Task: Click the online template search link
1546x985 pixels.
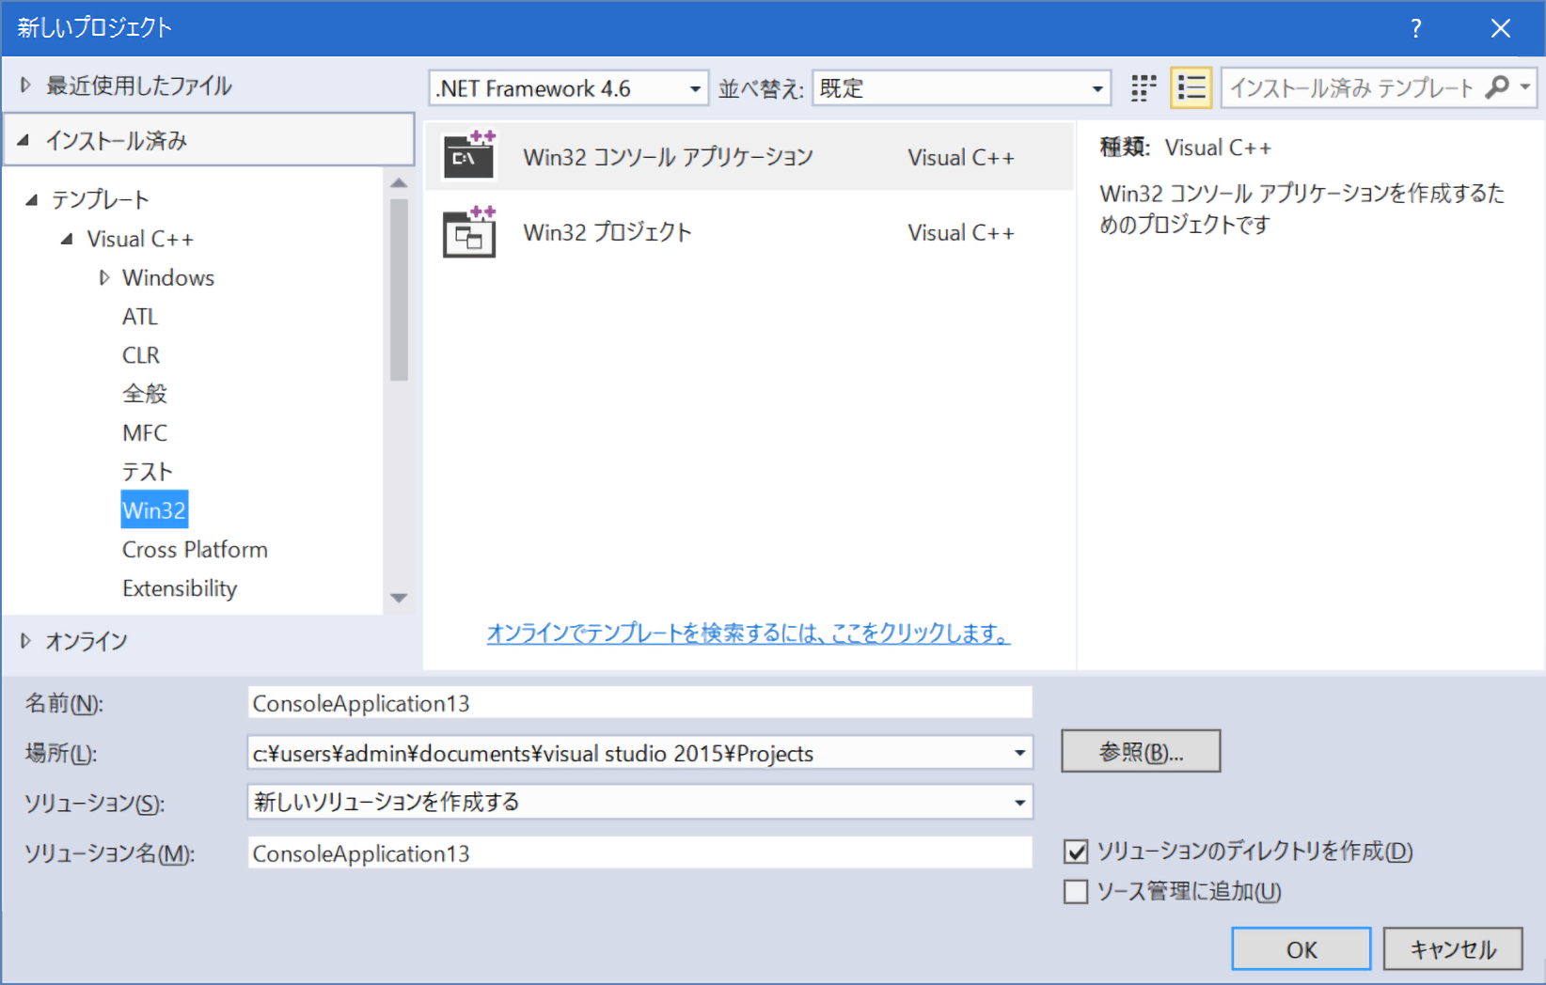Action: pyautogui.click(x=748, y=633)
